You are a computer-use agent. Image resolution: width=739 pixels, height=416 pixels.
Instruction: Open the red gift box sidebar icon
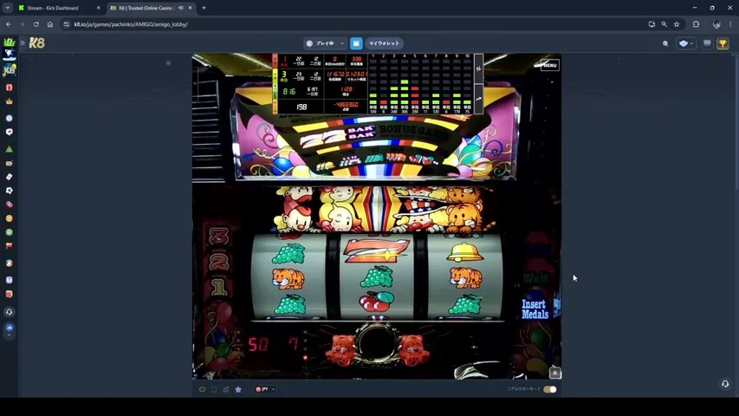point(9,88)
